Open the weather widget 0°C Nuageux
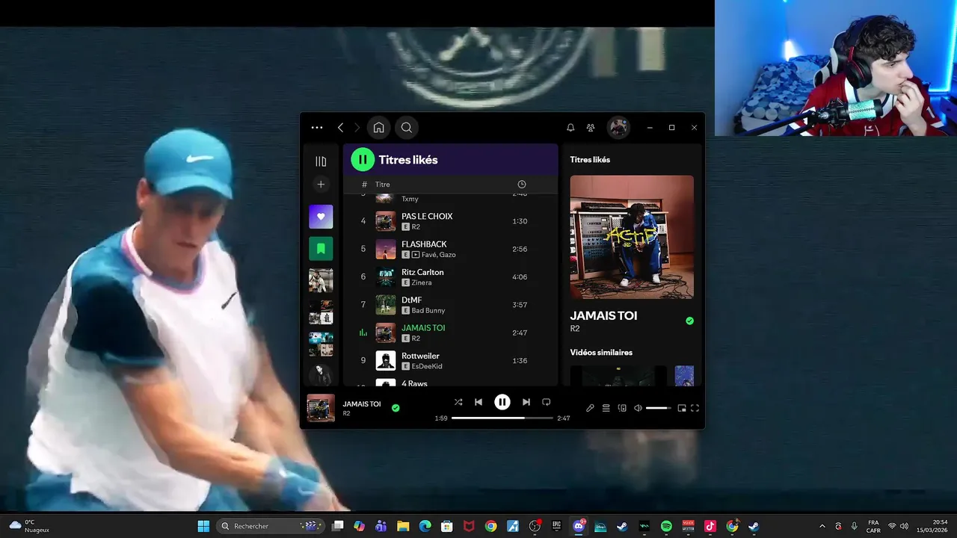The image size is (957, 538). (30, 526)
